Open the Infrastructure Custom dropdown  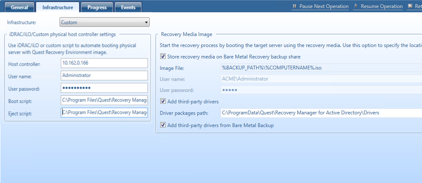[x=104, y=22]
